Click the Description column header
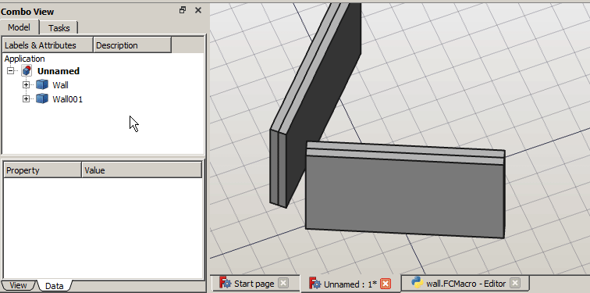 point(132,45)
